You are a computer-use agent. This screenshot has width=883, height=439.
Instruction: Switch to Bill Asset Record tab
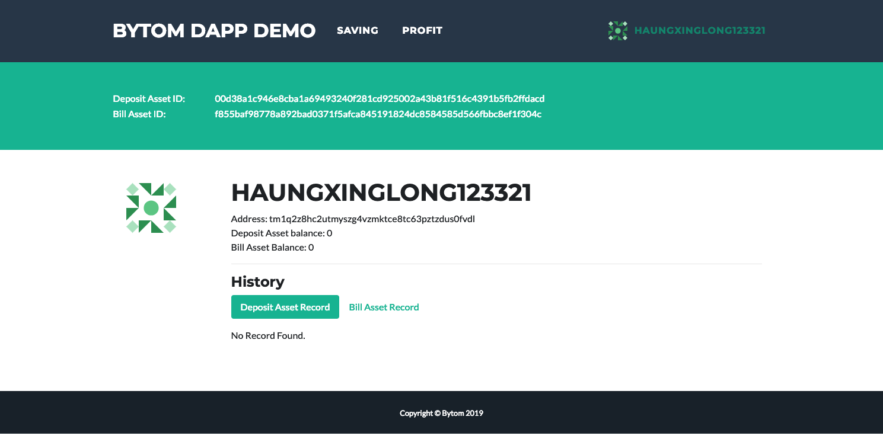(384, 307)
